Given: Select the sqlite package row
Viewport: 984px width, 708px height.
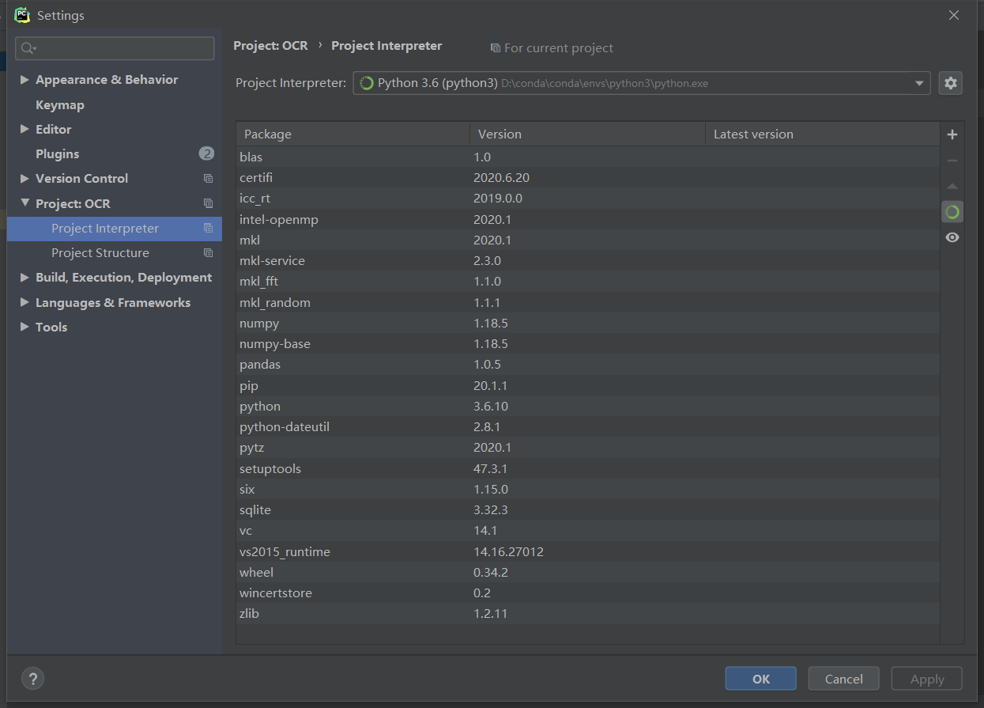Looking at the screenshot, I should [588, 509].
